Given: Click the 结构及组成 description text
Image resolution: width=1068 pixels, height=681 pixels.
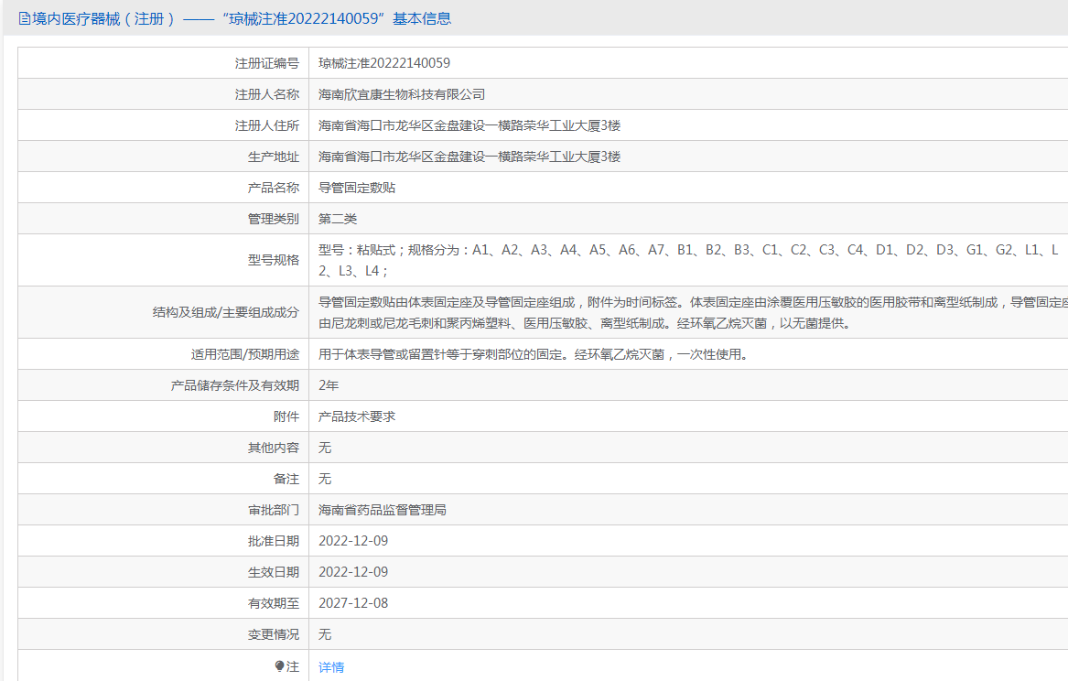Looking at the screenshot, I should point(686,302).
